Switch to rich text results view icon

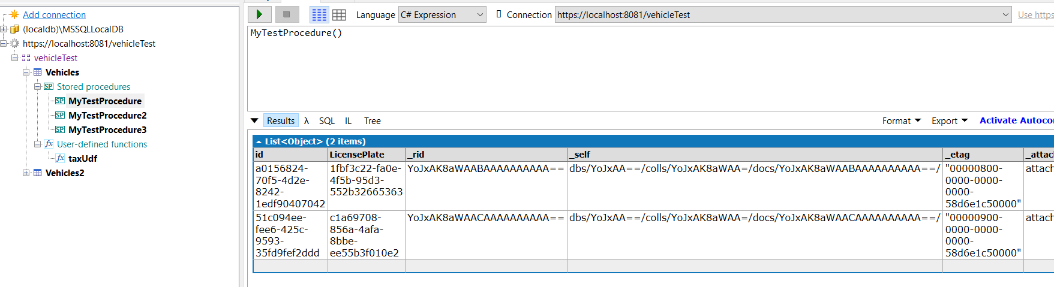coord(319,14)
